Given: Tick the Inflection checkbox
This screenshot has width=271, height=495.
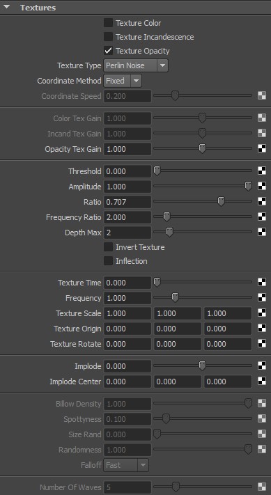Looking at the screenshot, I should [x=109, y=261].
